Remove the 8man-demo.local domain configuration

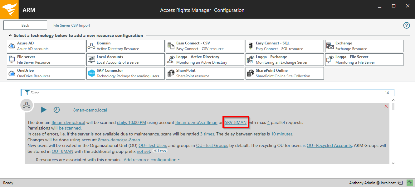point(386,106)
